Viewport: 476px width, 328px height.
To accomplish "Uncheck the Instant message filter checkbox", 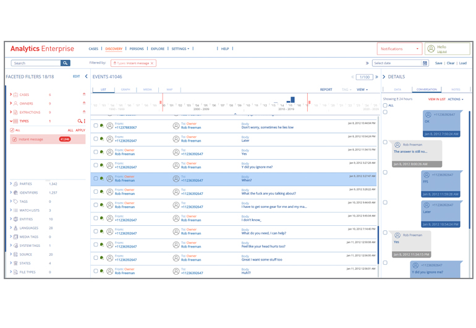I will (15, 139).
